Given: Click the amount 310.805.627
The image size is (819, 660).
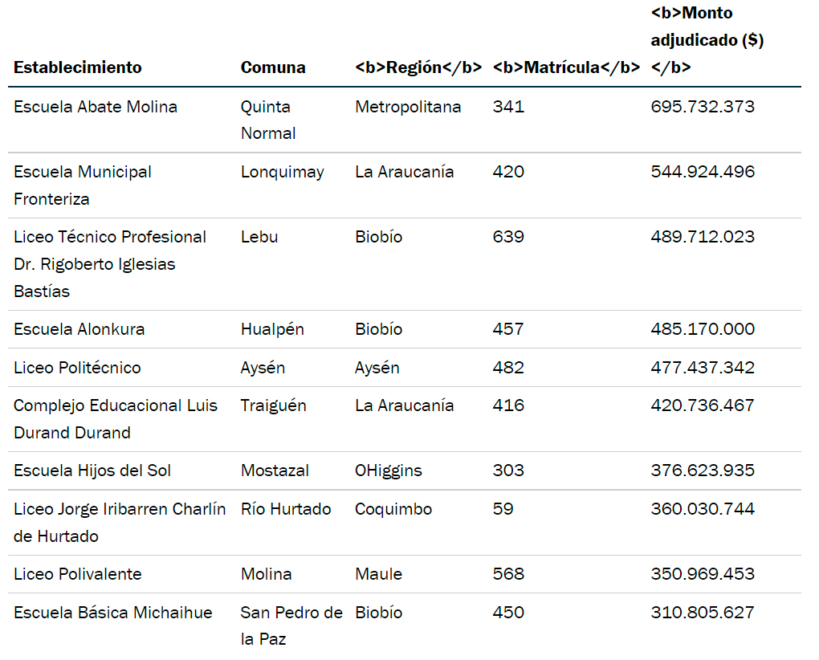Looking at the screenshot, I should click(x=703, y=613).
